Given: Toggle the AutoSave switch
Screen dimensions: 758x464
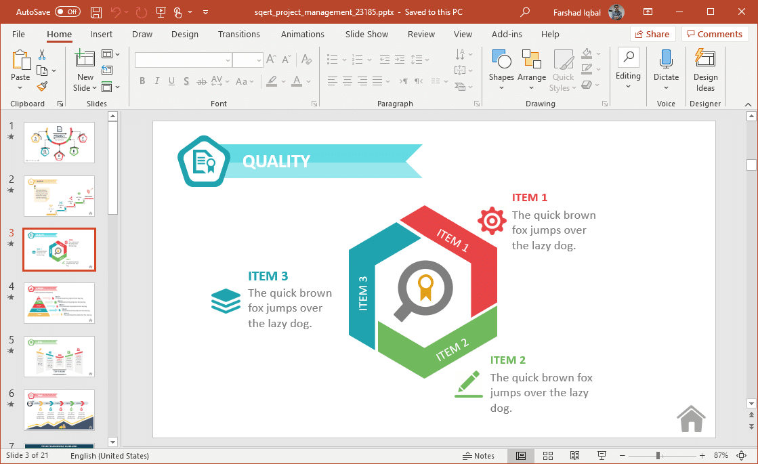Looking at the screenshot, I should click(67, 12).
